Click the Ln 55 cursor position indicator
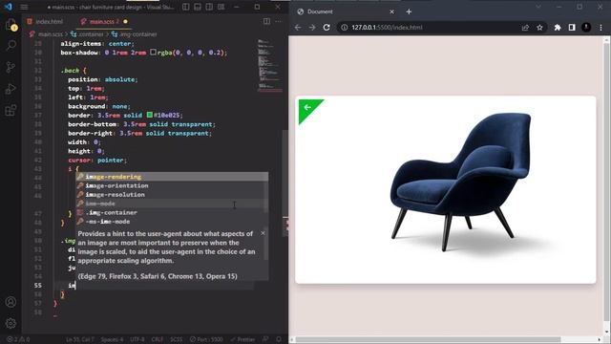 pos(79,339)
